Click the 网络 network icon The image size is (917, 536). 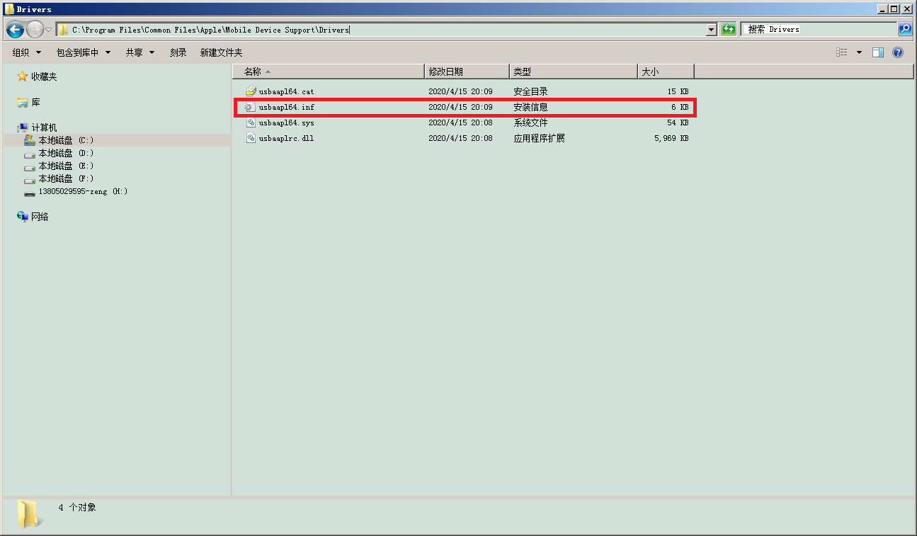pos(23,217)
